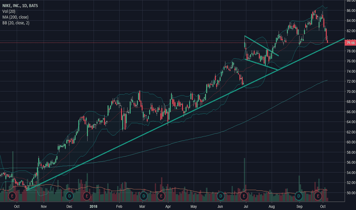The height and width of the screenshot is (210, 356).
Task: Click the 'Apr' date axis label
Action: (168, 206)
